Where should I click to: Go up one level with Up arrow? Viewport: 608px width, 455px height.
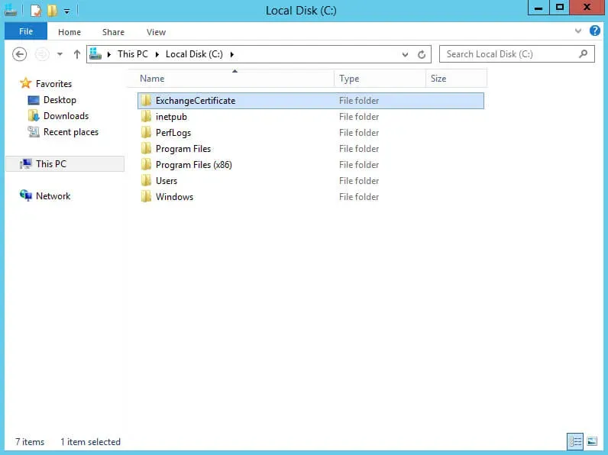tap(77, 54)
